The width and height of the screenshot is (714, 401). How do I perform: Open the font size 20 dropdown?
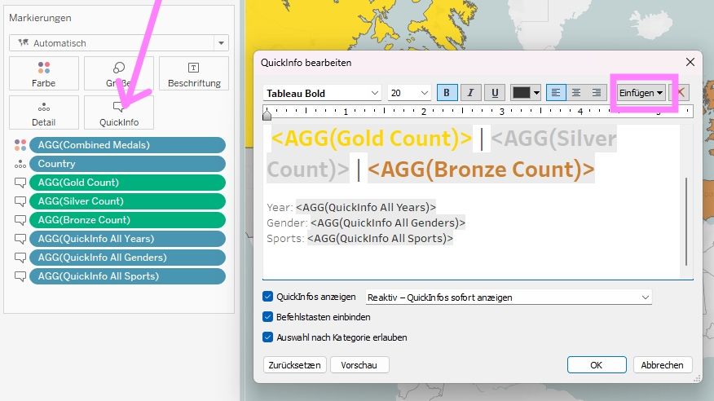click(x=409, y=93)
